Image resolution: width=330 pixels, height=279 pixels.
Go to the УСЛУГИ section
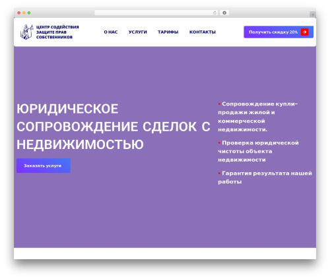[x=138, y=32]
